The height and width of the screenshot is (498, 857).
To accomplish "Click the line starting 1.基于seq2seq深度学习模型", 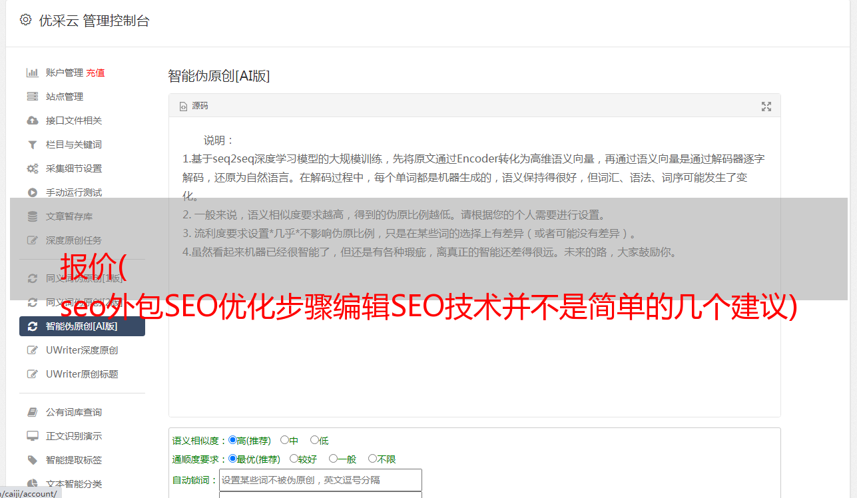I will click(473, 177).
